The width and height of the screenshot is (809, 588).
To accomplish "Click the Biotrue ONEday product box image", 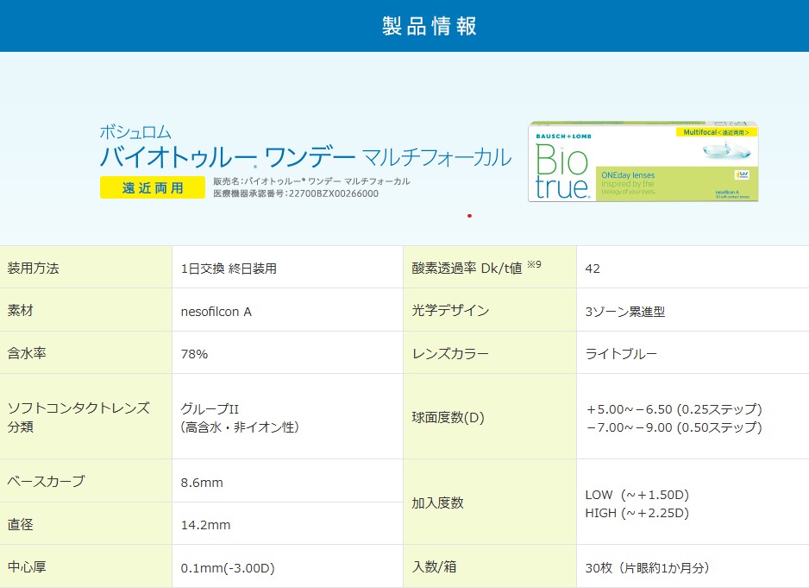I will pyautogui.click(x=643, y=161).
